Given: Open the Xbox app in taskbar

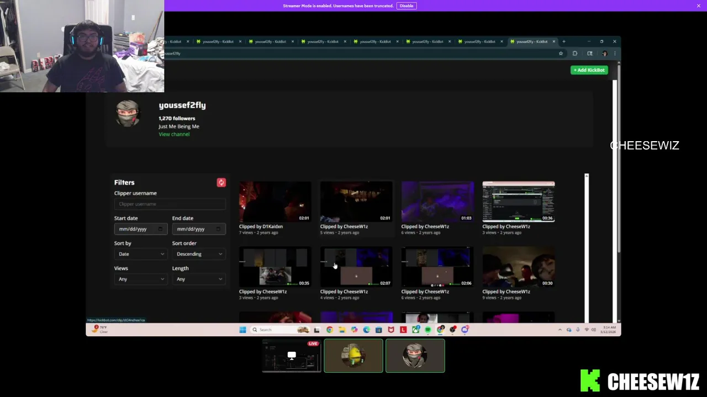Looking at the screenshot, I should coord(415,330).
